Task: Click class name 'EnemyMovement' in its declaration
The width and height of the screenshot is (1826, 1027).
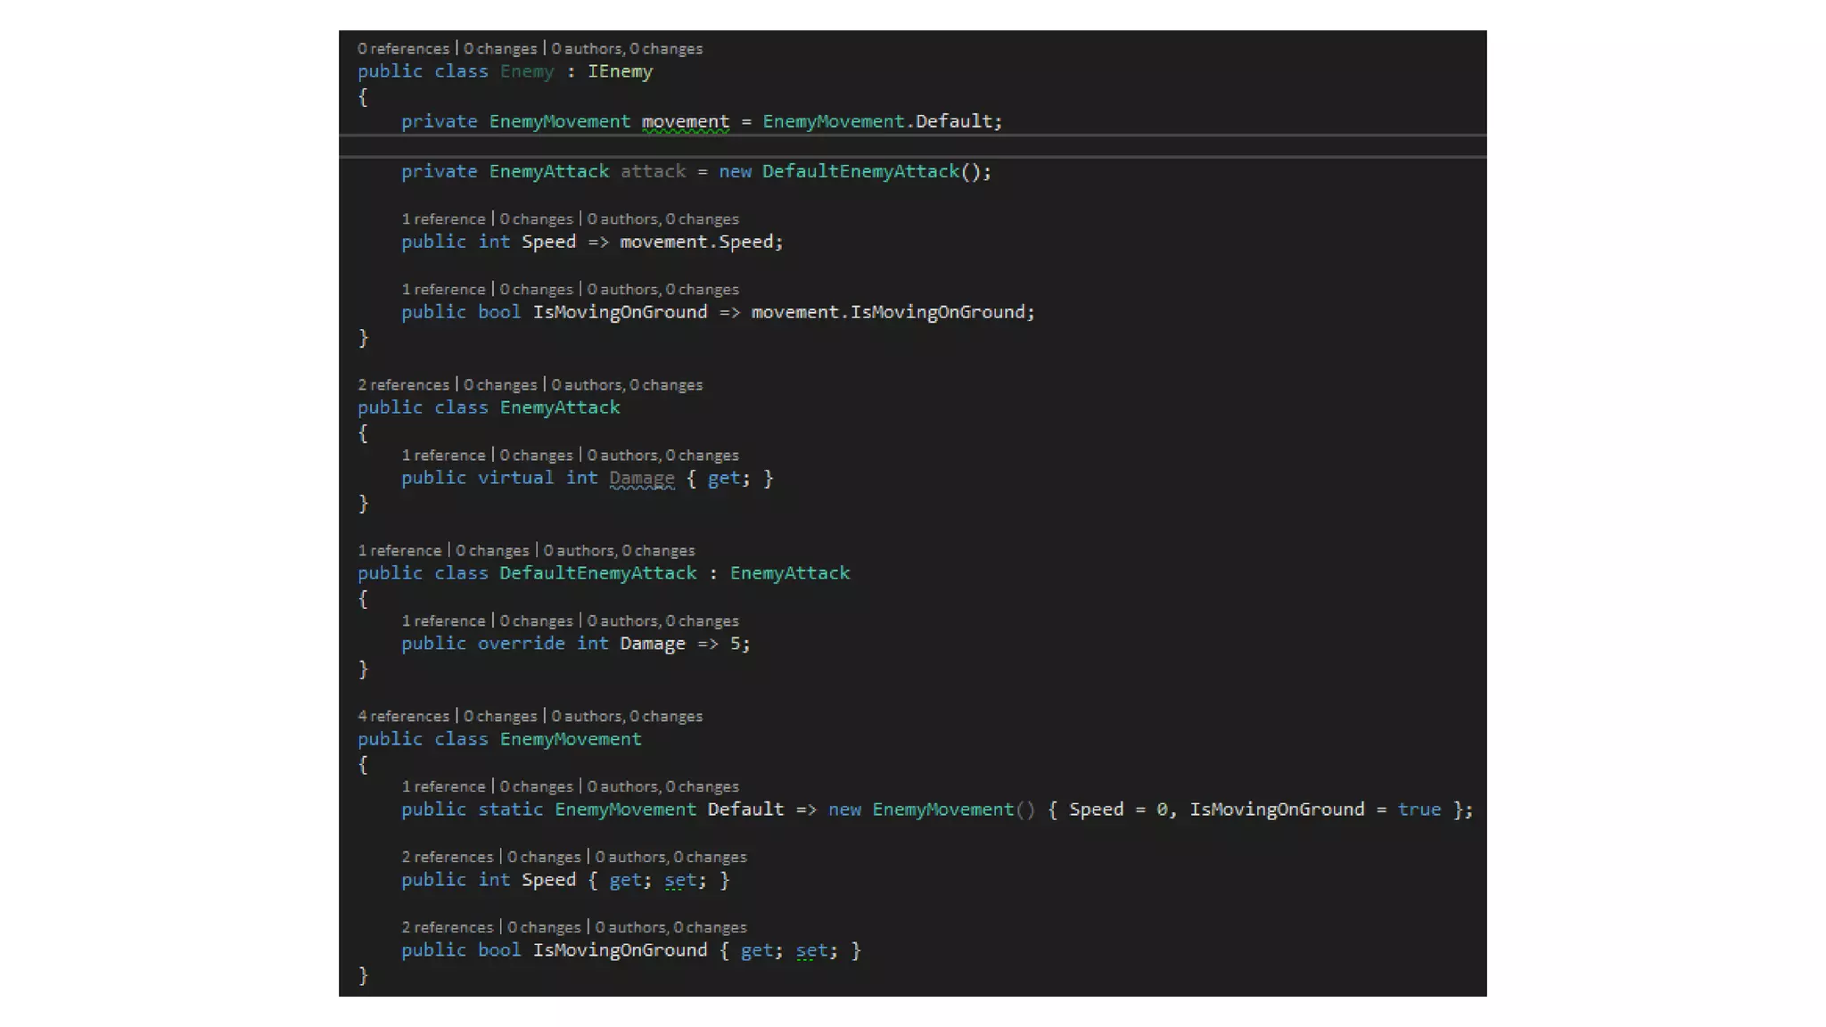Action: pos(571,739)
